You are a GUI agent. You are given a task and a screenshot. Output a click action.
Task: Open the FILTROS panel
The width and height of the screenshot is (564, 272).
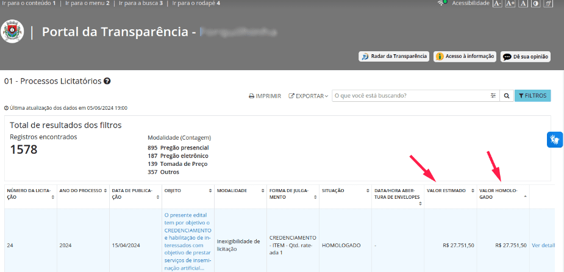coord(533,96)
